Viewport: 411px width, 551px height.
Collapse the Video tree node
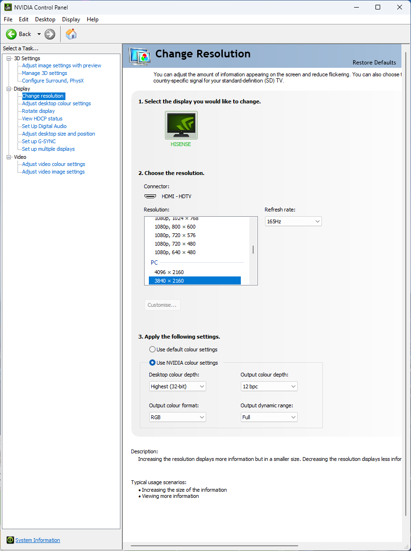point(9,157)
